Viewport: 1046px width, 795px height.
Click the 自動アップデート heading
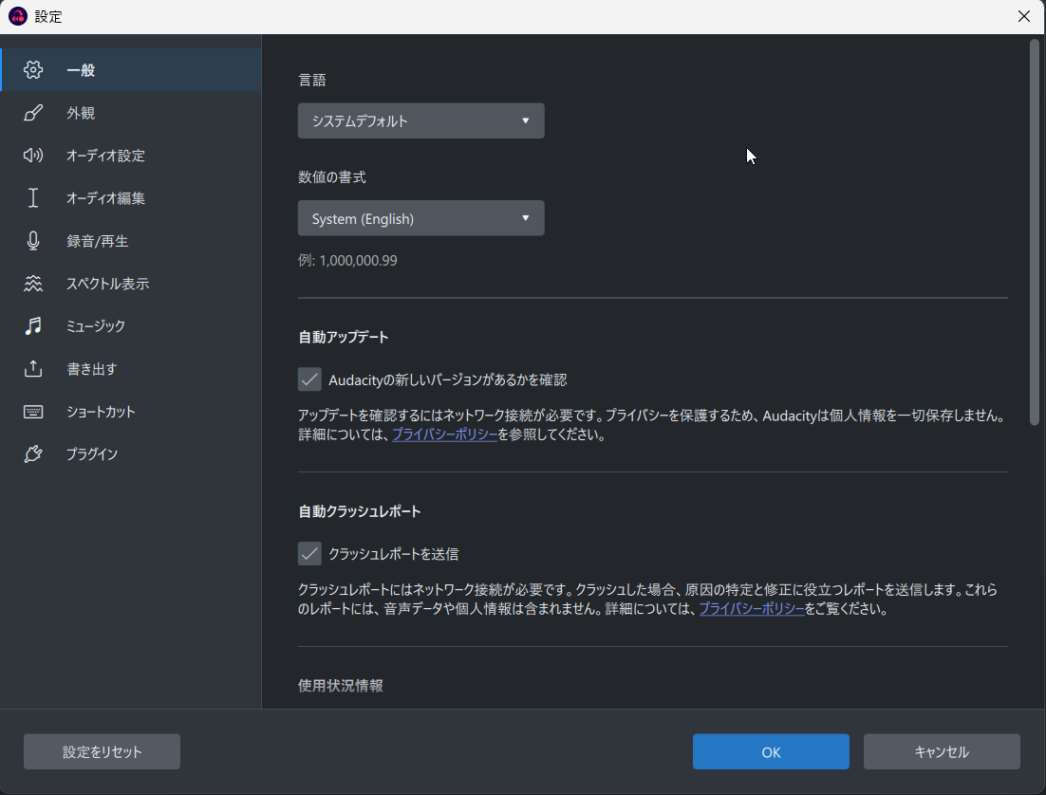click(343, 337)
